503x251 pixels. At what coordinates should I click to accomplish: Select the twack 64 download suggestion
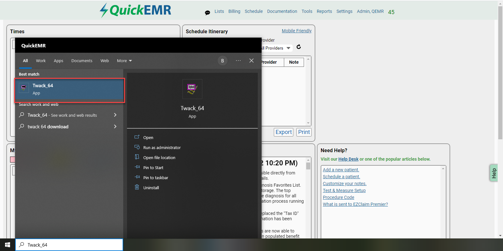(48, 127)
